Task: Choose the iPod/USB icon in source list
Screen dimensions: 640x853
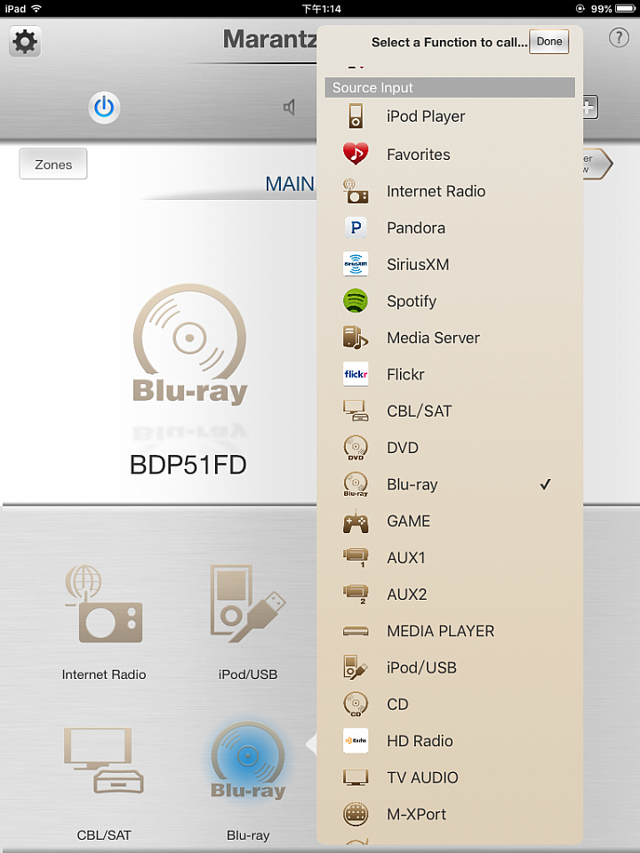Action: (x=356, y=667)
